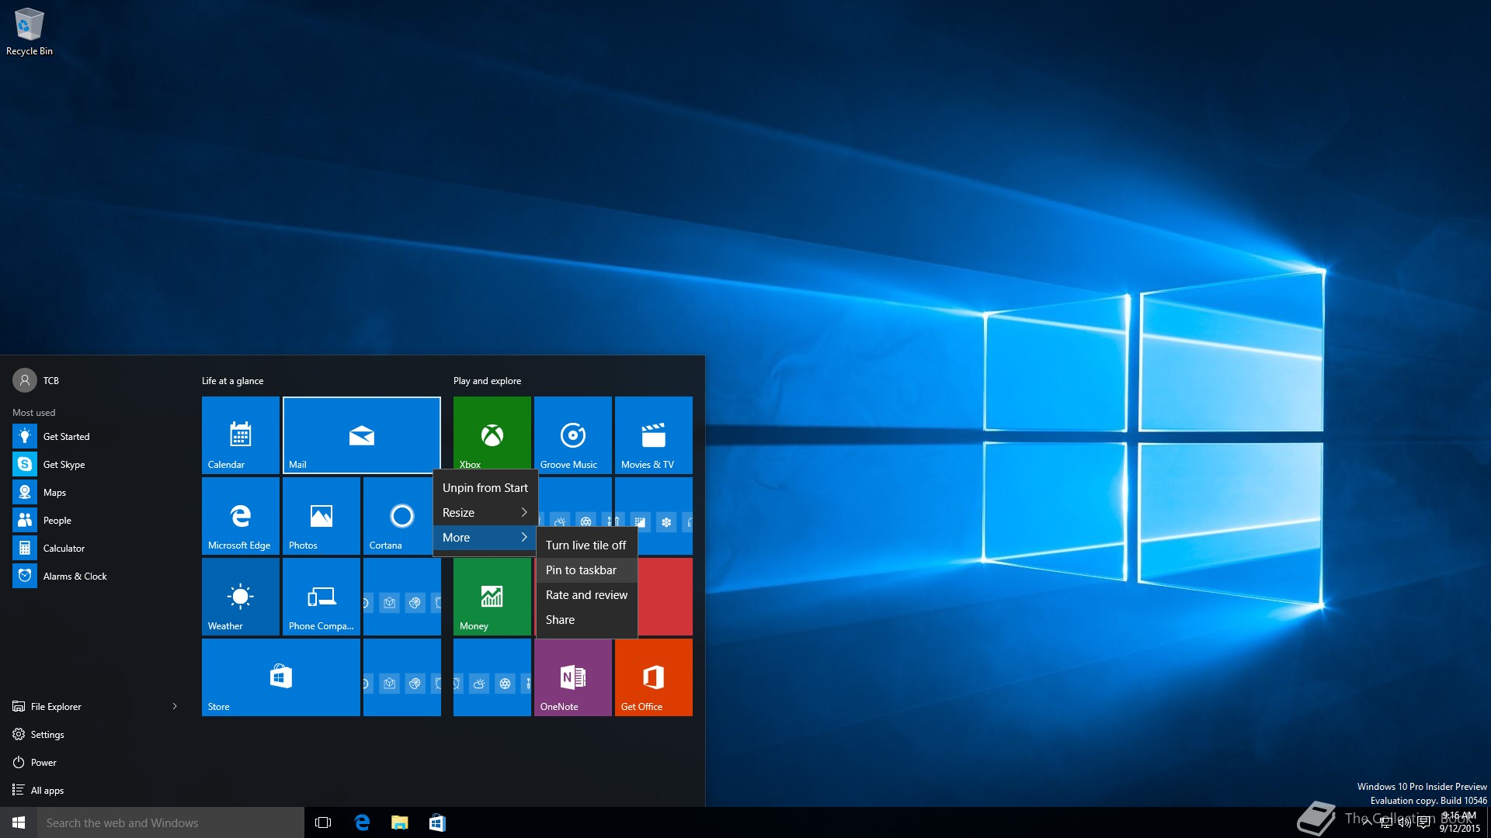Expand File Explorer jump list arrow
The height and width of the screenshot is (838, 1491).
click(x=175, y=706)
